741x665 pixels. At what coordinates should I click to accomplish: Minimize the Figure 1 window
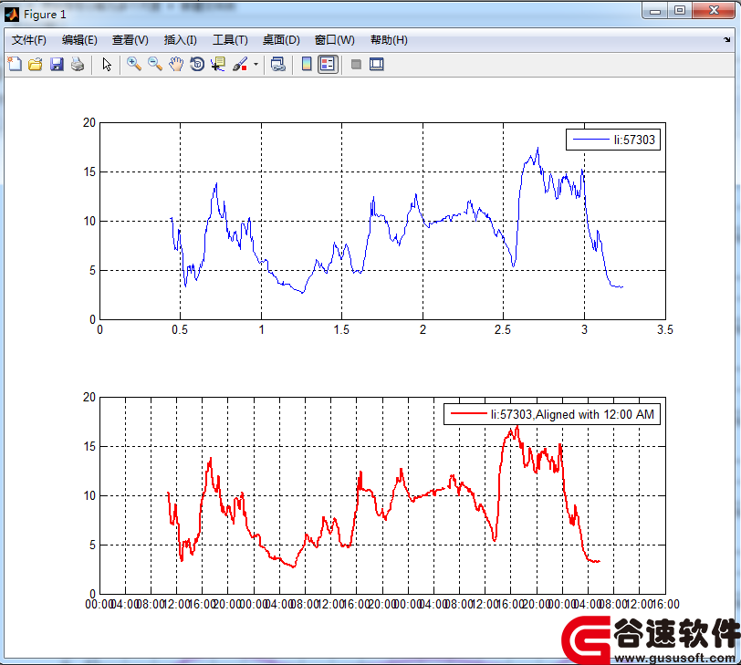pyautogui.click(x=655, y=11)
